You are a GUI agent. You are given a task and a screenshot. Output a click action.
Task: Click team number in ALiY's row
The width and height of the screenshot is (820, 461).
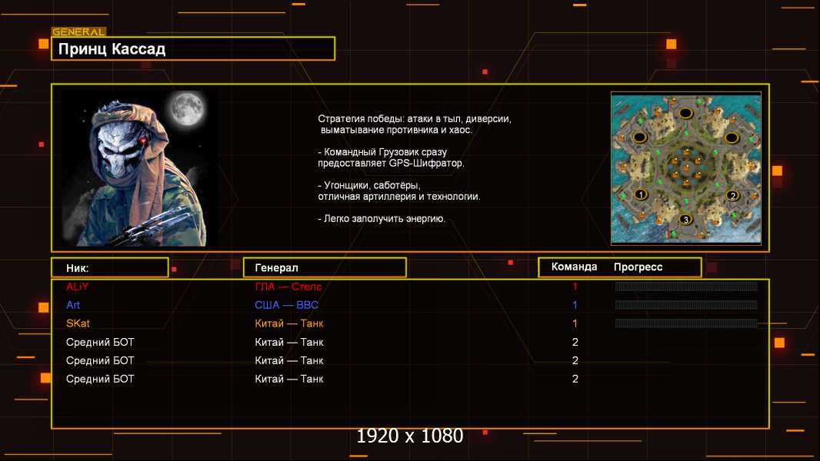point(575,286)
